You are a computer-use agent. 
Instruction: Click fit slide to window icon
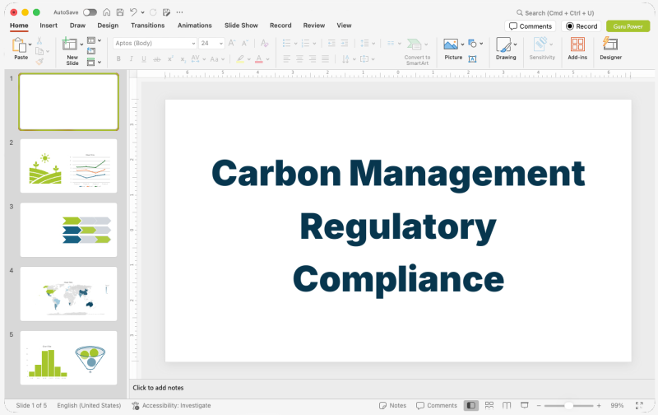639,405
